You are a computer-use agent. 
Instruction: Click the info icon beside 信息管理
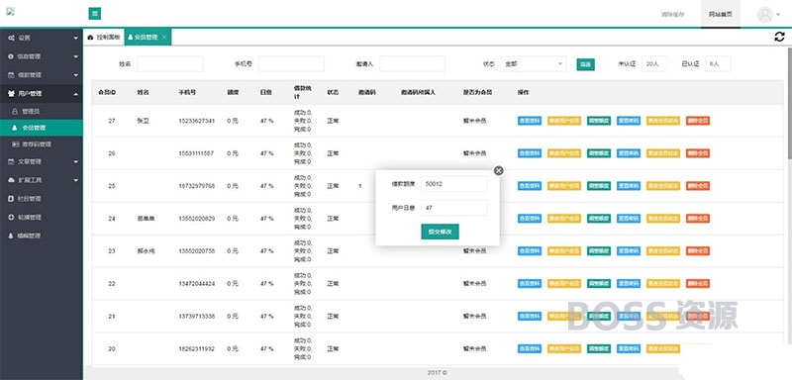(x=11, y=56)
